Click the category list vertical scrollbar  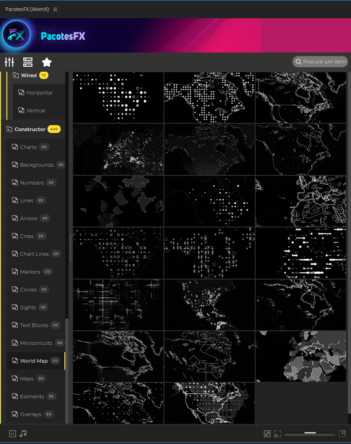[67, 370]
